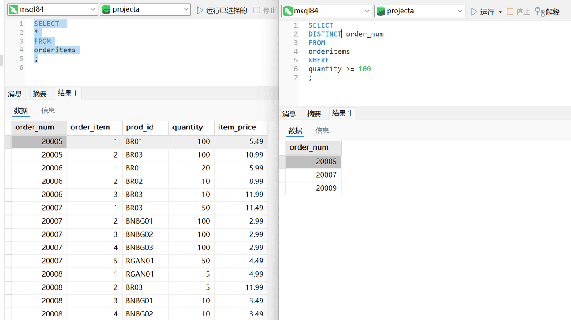Click the projecta database icon in left pane
571x320 pixels.
point(106,10)
